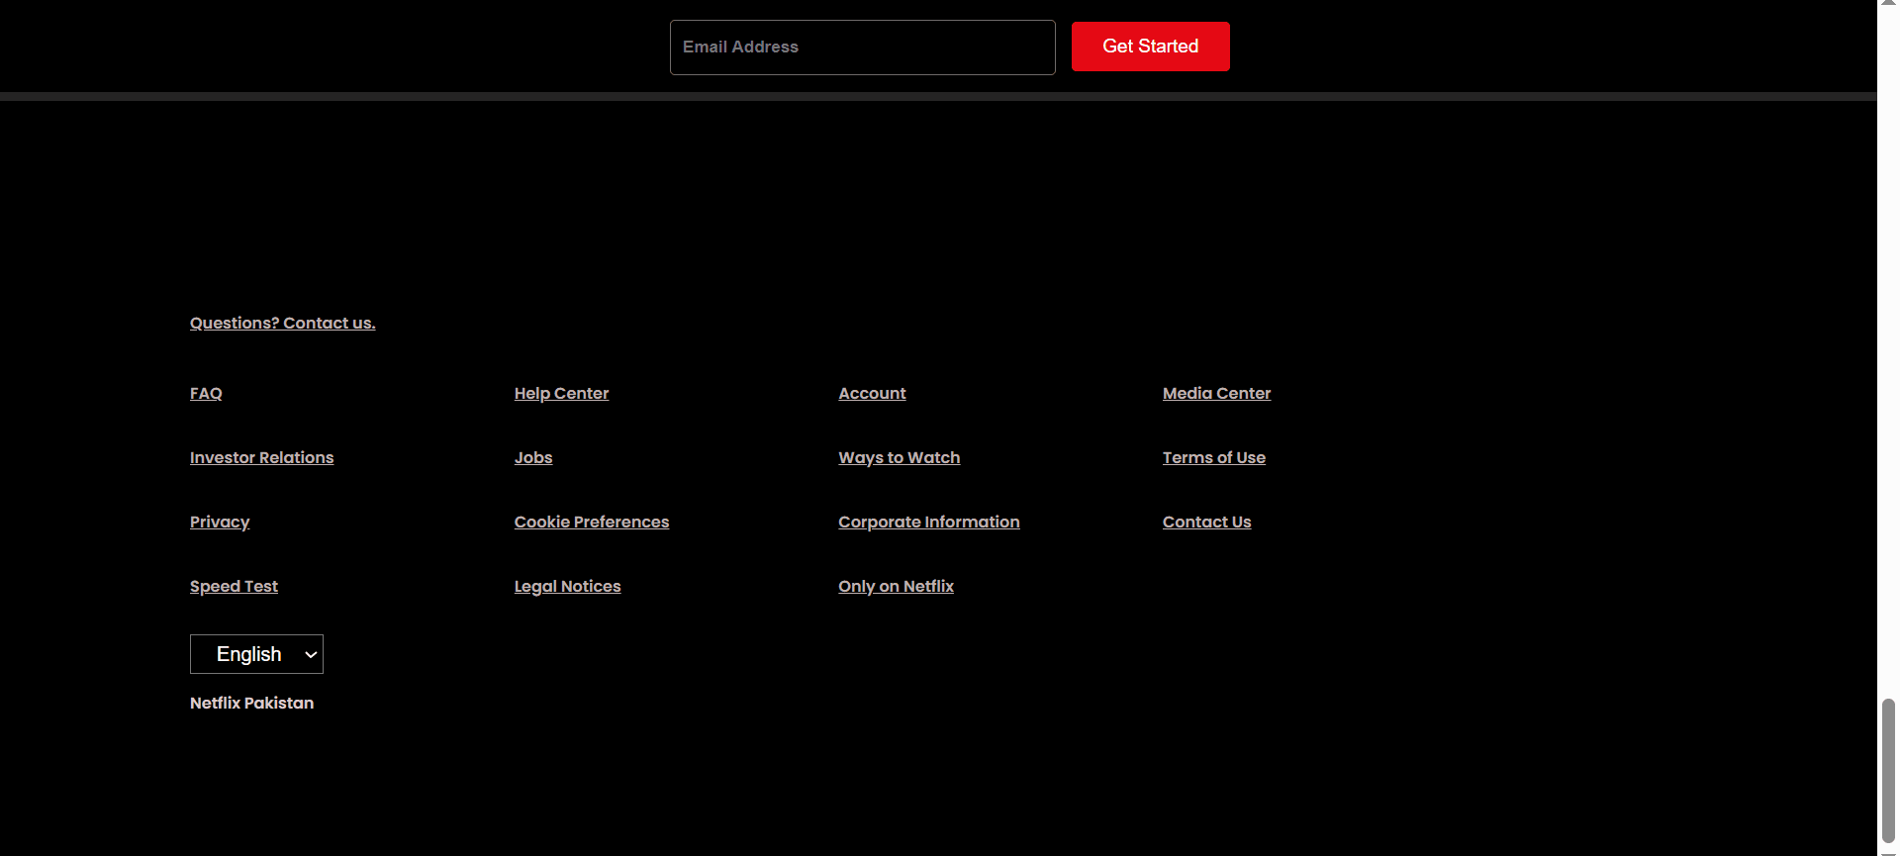1900x856 pixels.
Task: Open Cookie Preferences link
Action: (591, 523)
